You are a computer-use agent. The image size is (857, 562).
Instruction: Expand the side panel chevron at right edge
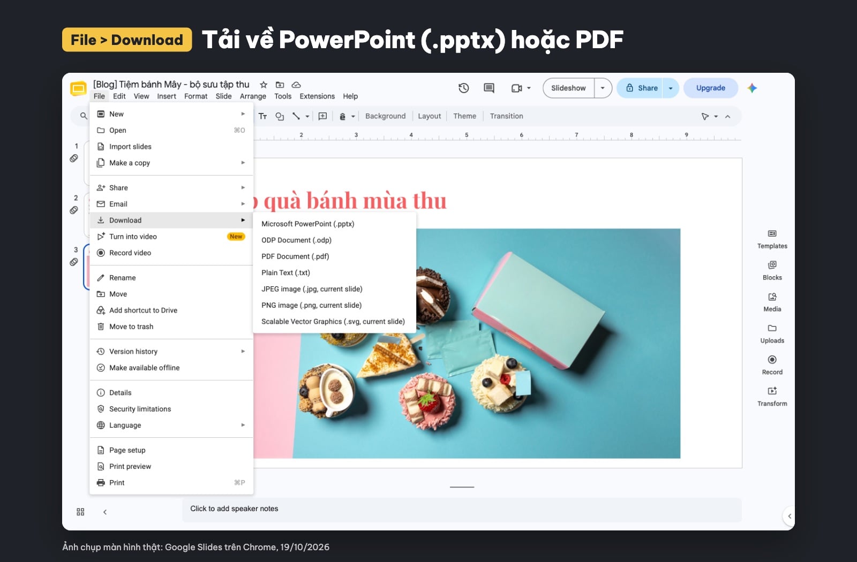[789, 517]
